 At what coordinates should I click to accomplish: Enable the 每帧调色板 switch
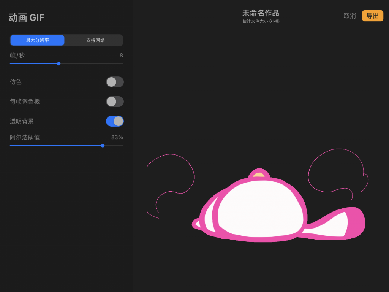point(115,102)
